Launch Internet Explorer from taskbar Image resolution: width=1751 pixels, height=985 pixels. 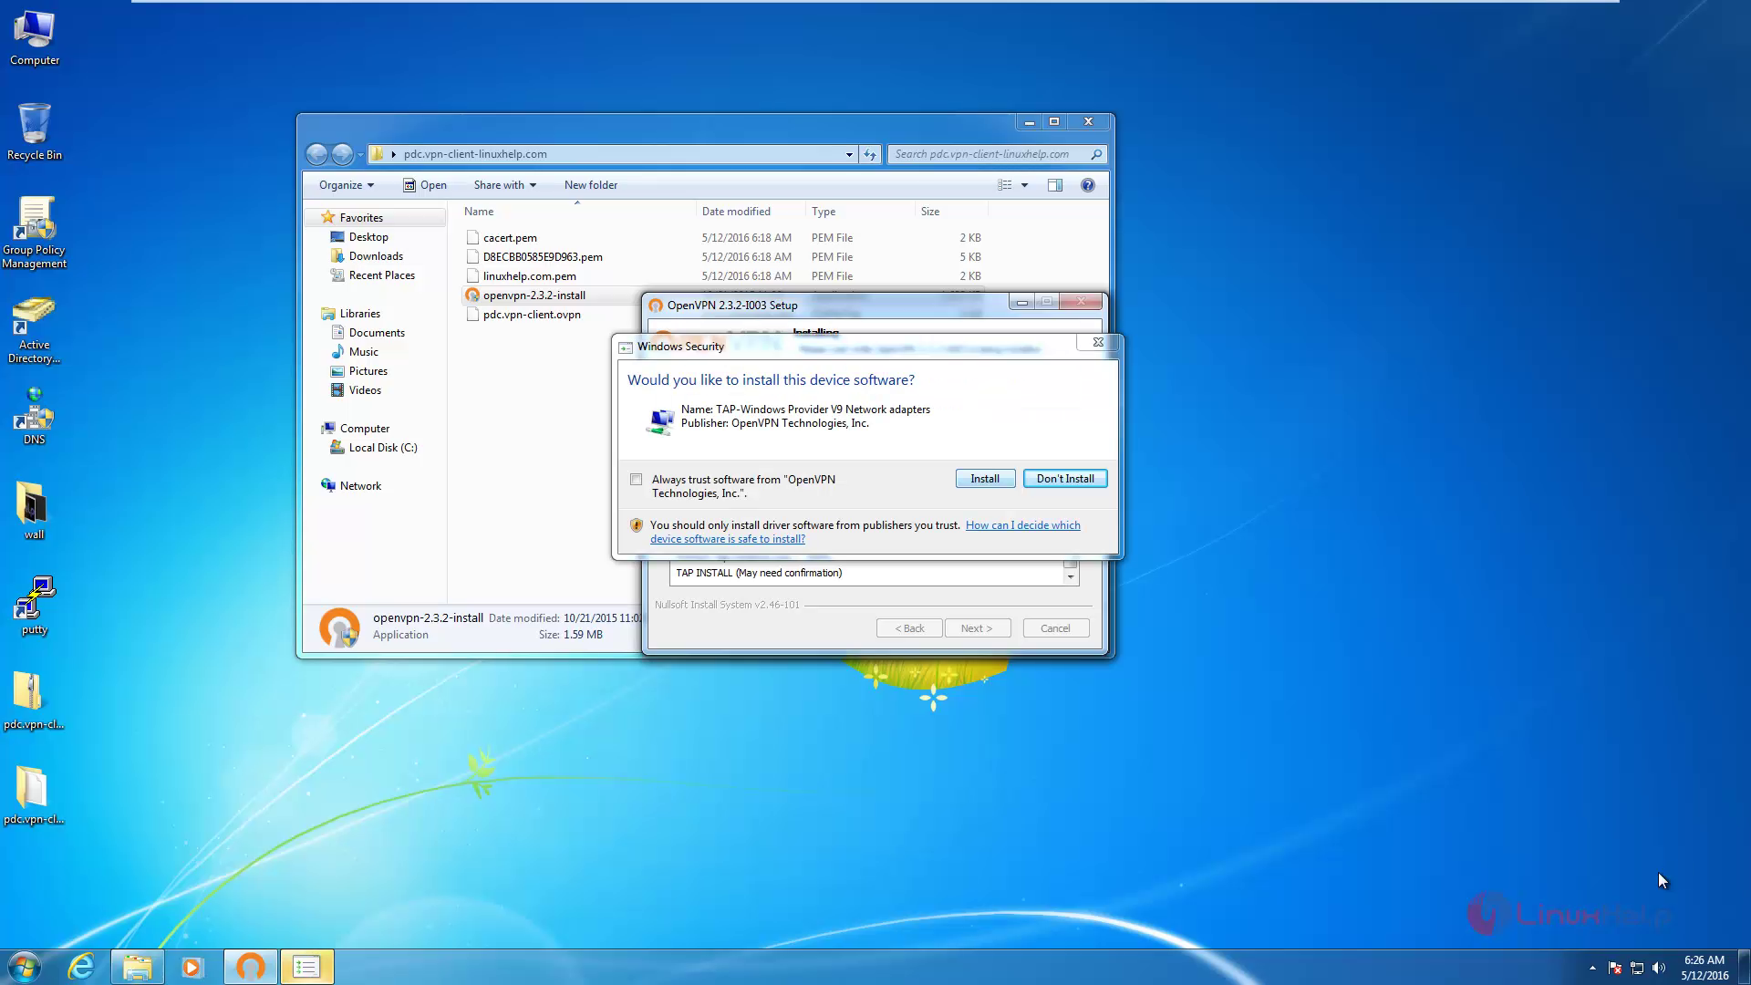pyautogui.click(x=81, y=967)
